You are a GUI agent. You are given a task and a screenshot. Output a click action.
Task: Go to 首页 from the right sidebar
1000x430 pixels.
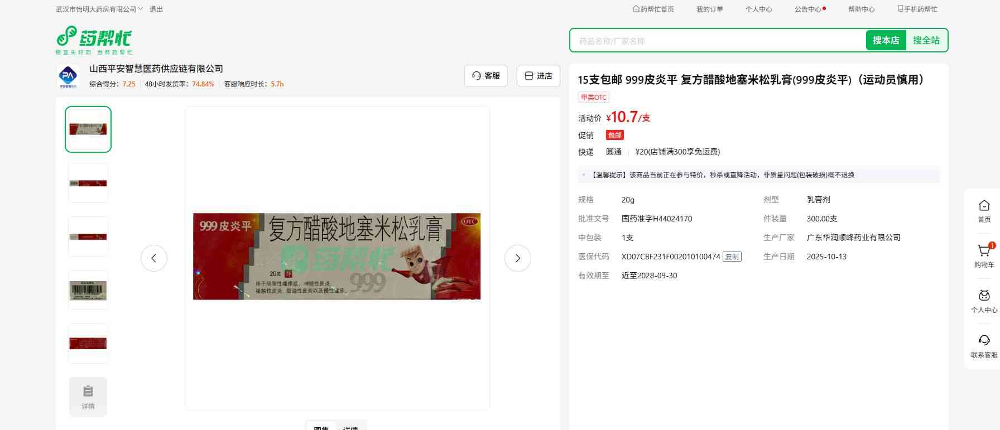click(984, 211)
